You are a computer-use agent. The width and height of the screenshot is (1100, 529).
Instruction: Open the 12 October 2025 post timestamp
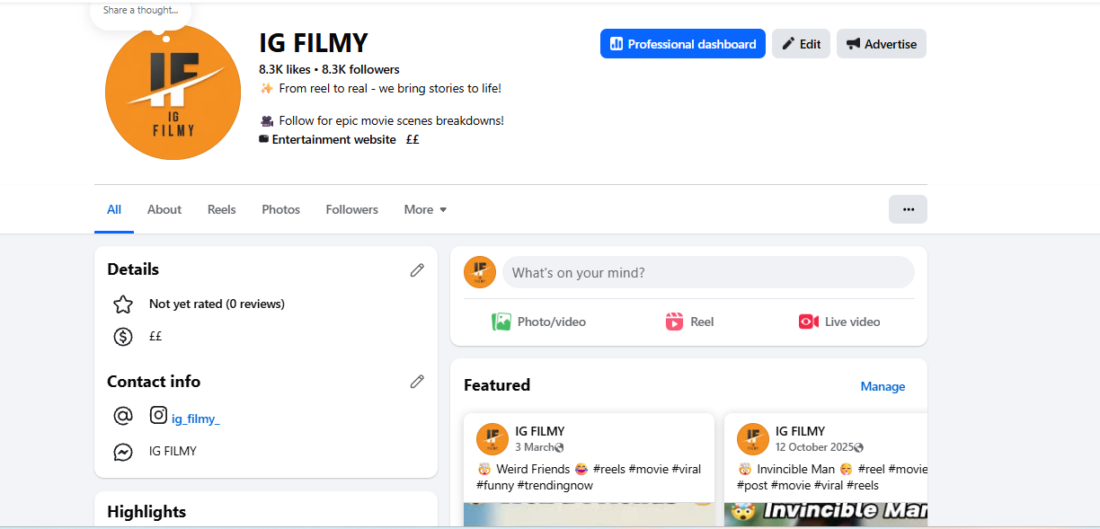pyautogui.click(x=814, y=447)
